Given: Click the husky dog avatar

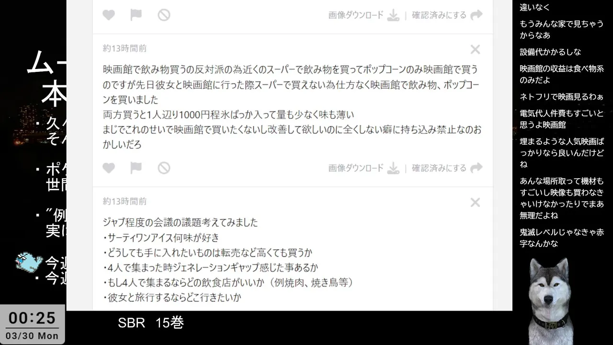Looking at the screenshot, I should click(x=550, y=301).
